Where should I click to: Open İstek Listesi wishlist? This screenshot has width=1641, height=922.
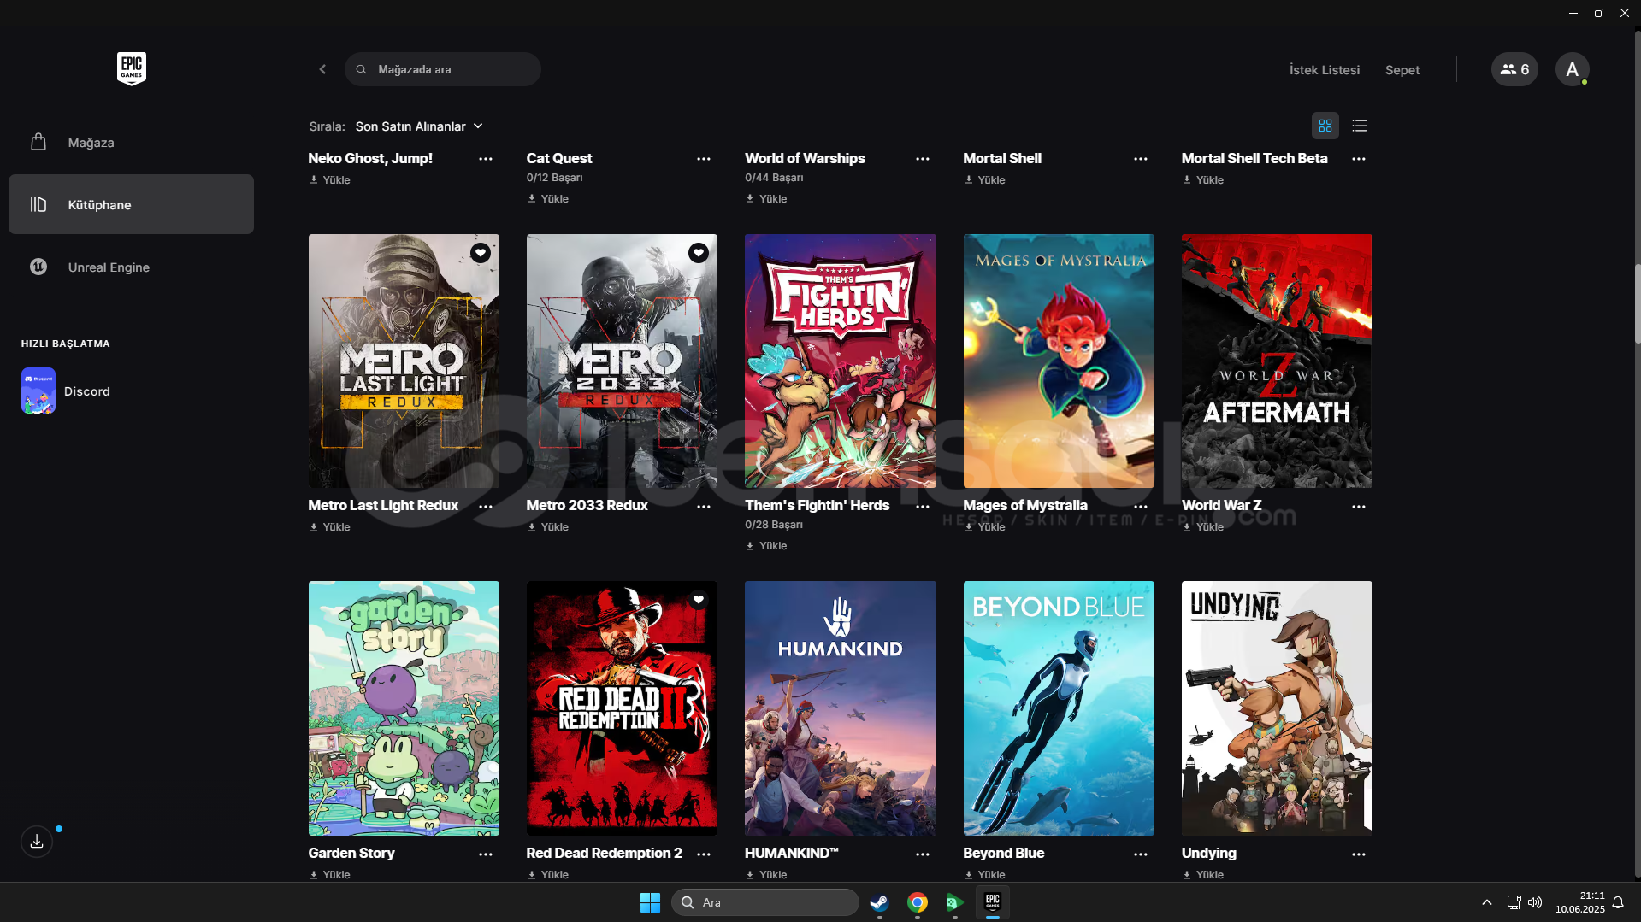click(1324, 70)
